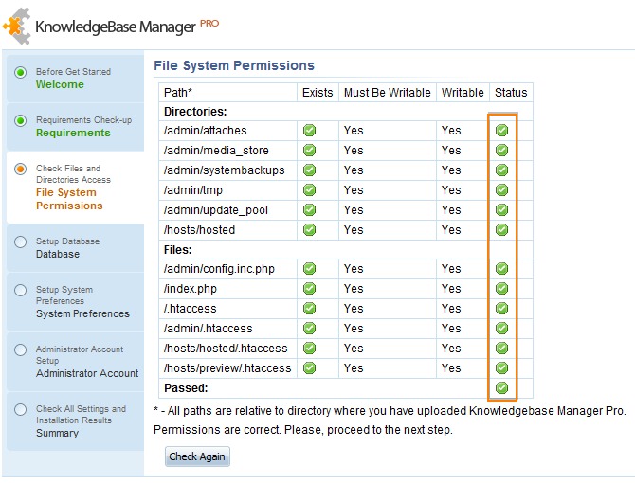This screenshot has height=483, width=635.
Task: Click the /admin/update_pool path cell
Action: [x=228, y=210]
